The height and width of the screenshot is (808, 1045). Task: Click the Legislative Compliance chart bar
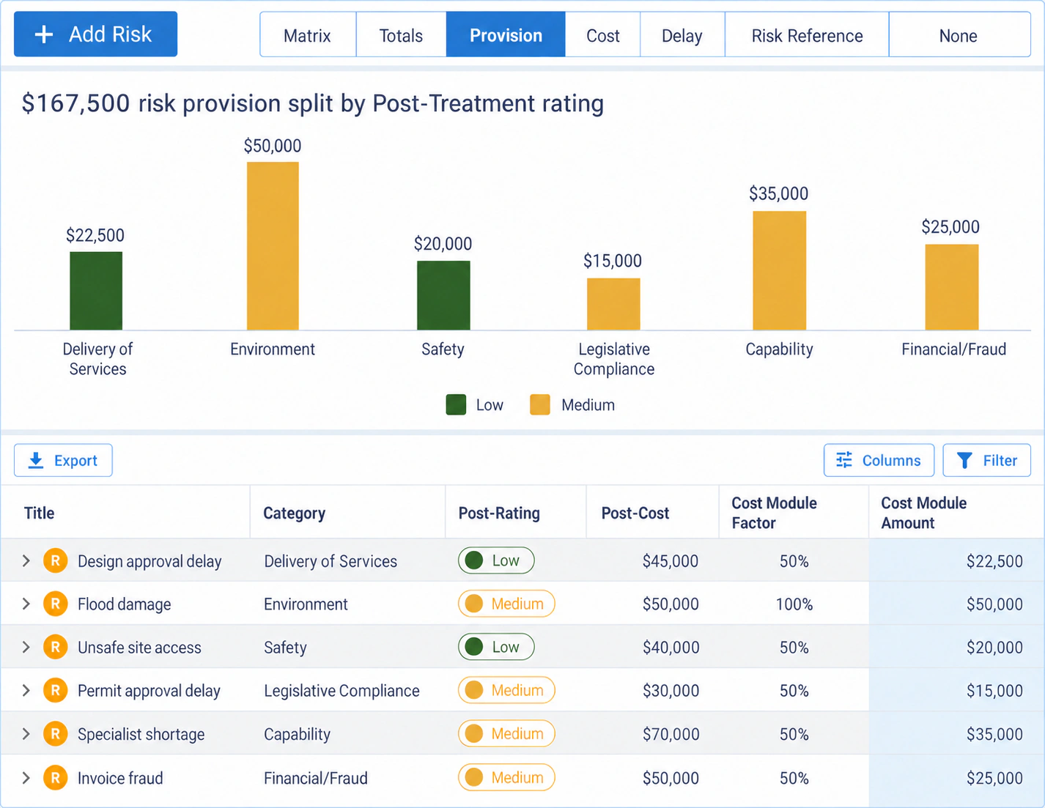click(x=613, y=304)
